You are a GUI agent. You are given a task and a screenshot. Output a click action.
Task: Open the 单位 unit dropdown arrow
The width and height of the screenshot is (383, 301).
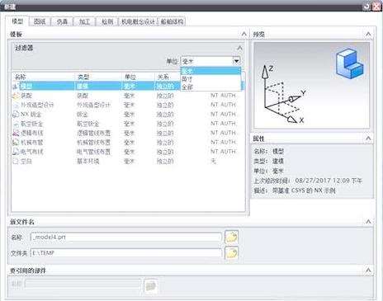coord(236,61)
